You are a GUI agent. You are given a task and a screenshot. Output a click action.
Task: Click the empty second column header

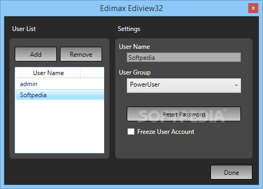point(92,73)
